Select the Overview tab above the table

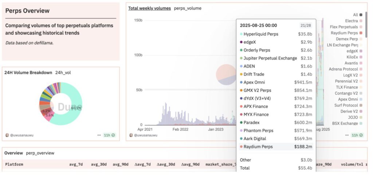[x=13, y=153]
